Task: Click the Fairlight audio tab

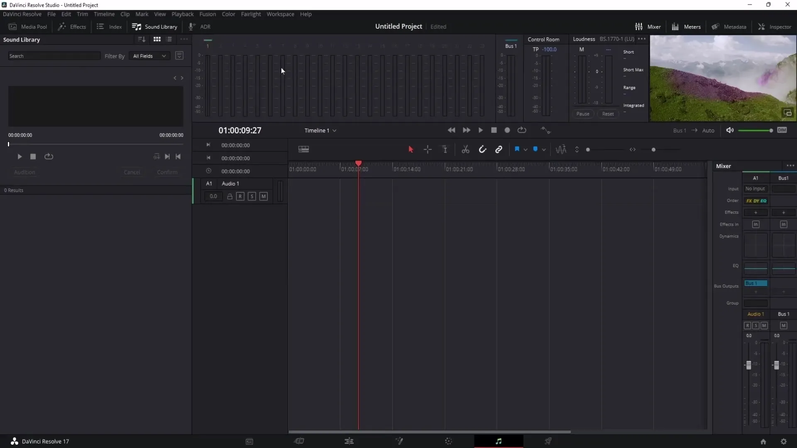Action: 499,441
